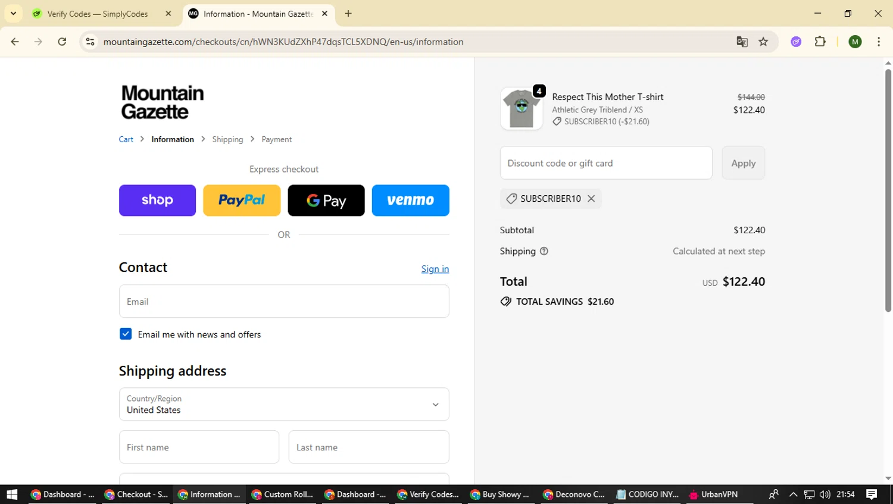The height and width of the screenshot is (504, 893).
Task: Open site information icon in address bar
Action: (90, 42)
